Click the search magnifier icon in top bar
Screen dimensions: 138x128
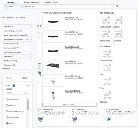(117, 6)
